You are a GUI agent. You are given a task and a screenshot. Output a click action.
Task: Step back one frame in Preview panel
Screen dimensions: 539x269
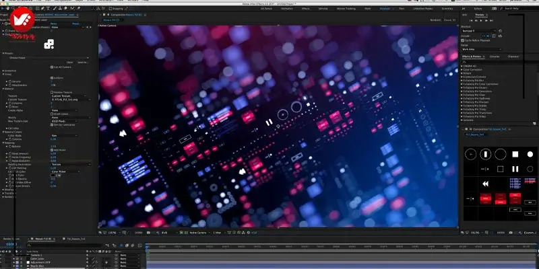coord(476,21)
